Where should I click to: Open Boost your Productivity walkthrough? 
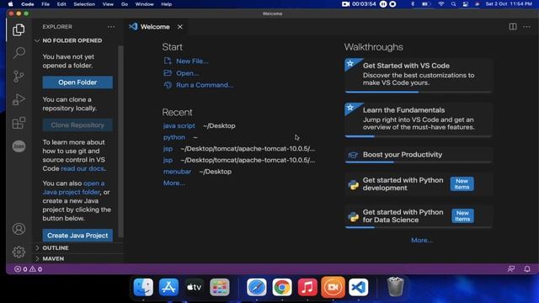[x=418, y=155]
